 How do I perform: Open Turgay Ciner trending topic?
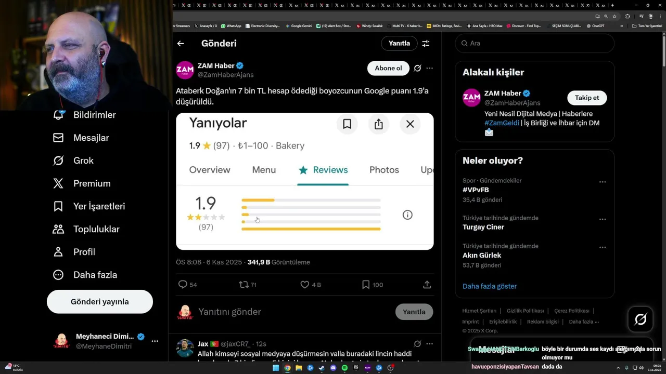pos(483,227)
